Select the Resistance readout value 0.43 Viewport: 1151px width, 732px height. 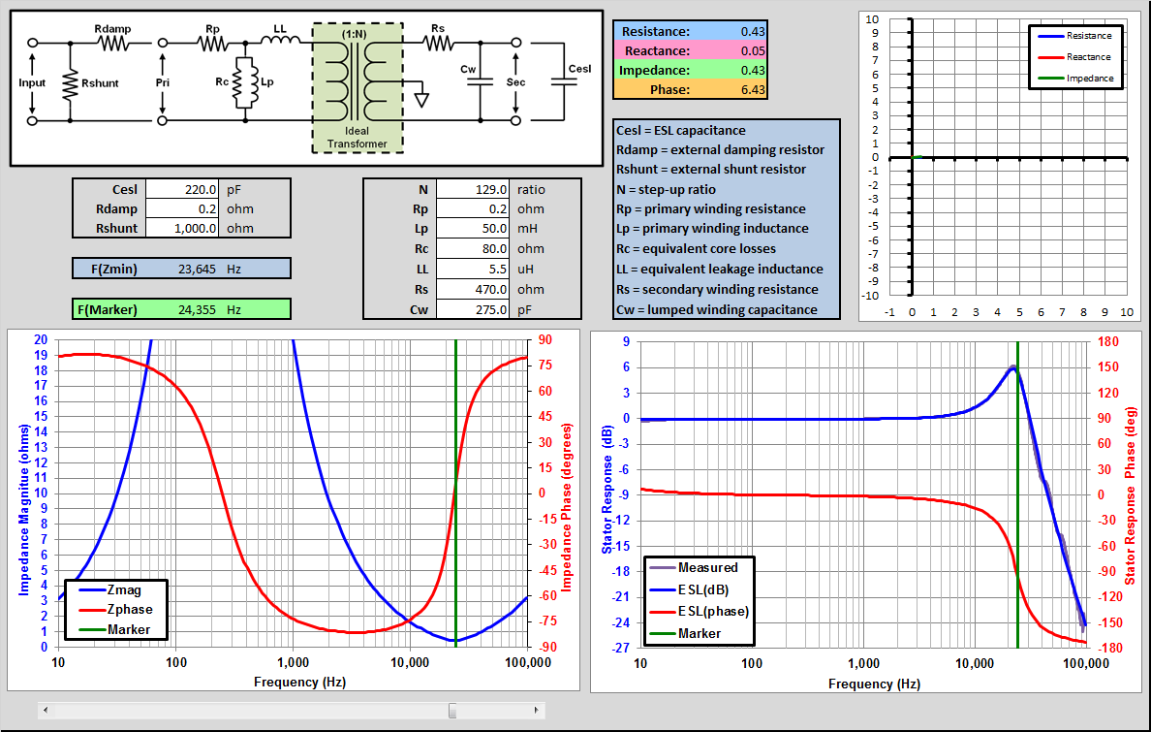(x=753, y=32)
